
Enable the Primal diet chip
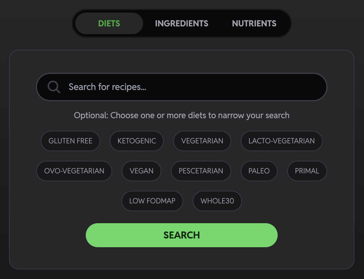(x=307, y=171)
